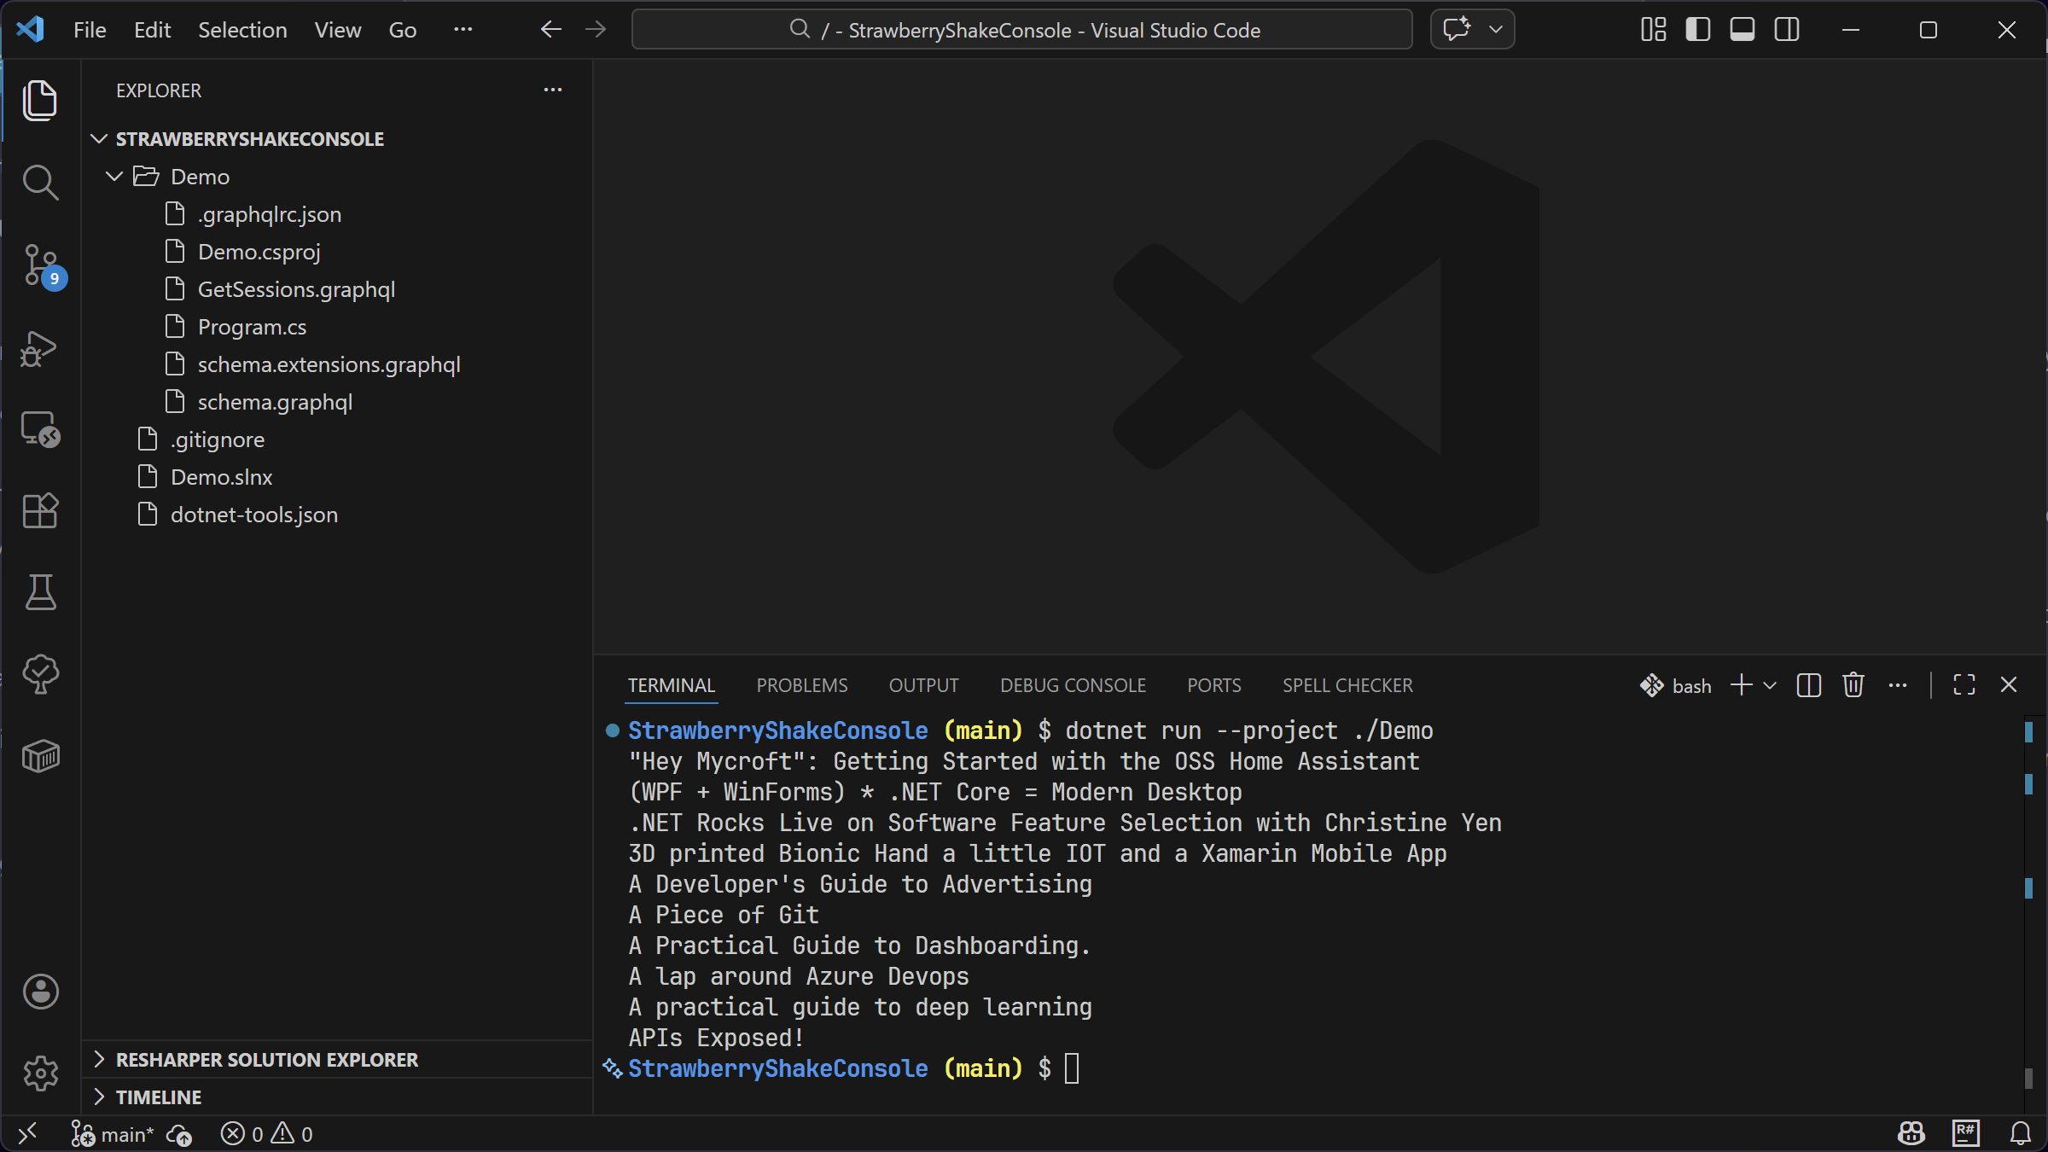Open the Source Control view
This screenshot has width=2048, height=1152.
point(40,265)
